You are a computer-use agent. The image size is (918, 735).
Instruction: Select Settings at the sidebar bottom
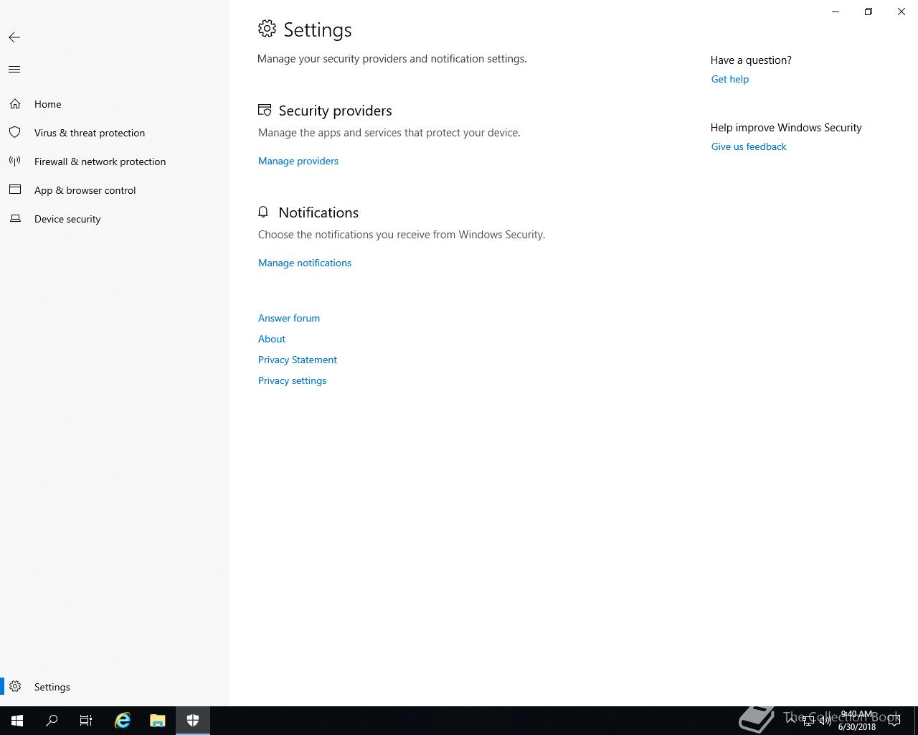[115, 687]
